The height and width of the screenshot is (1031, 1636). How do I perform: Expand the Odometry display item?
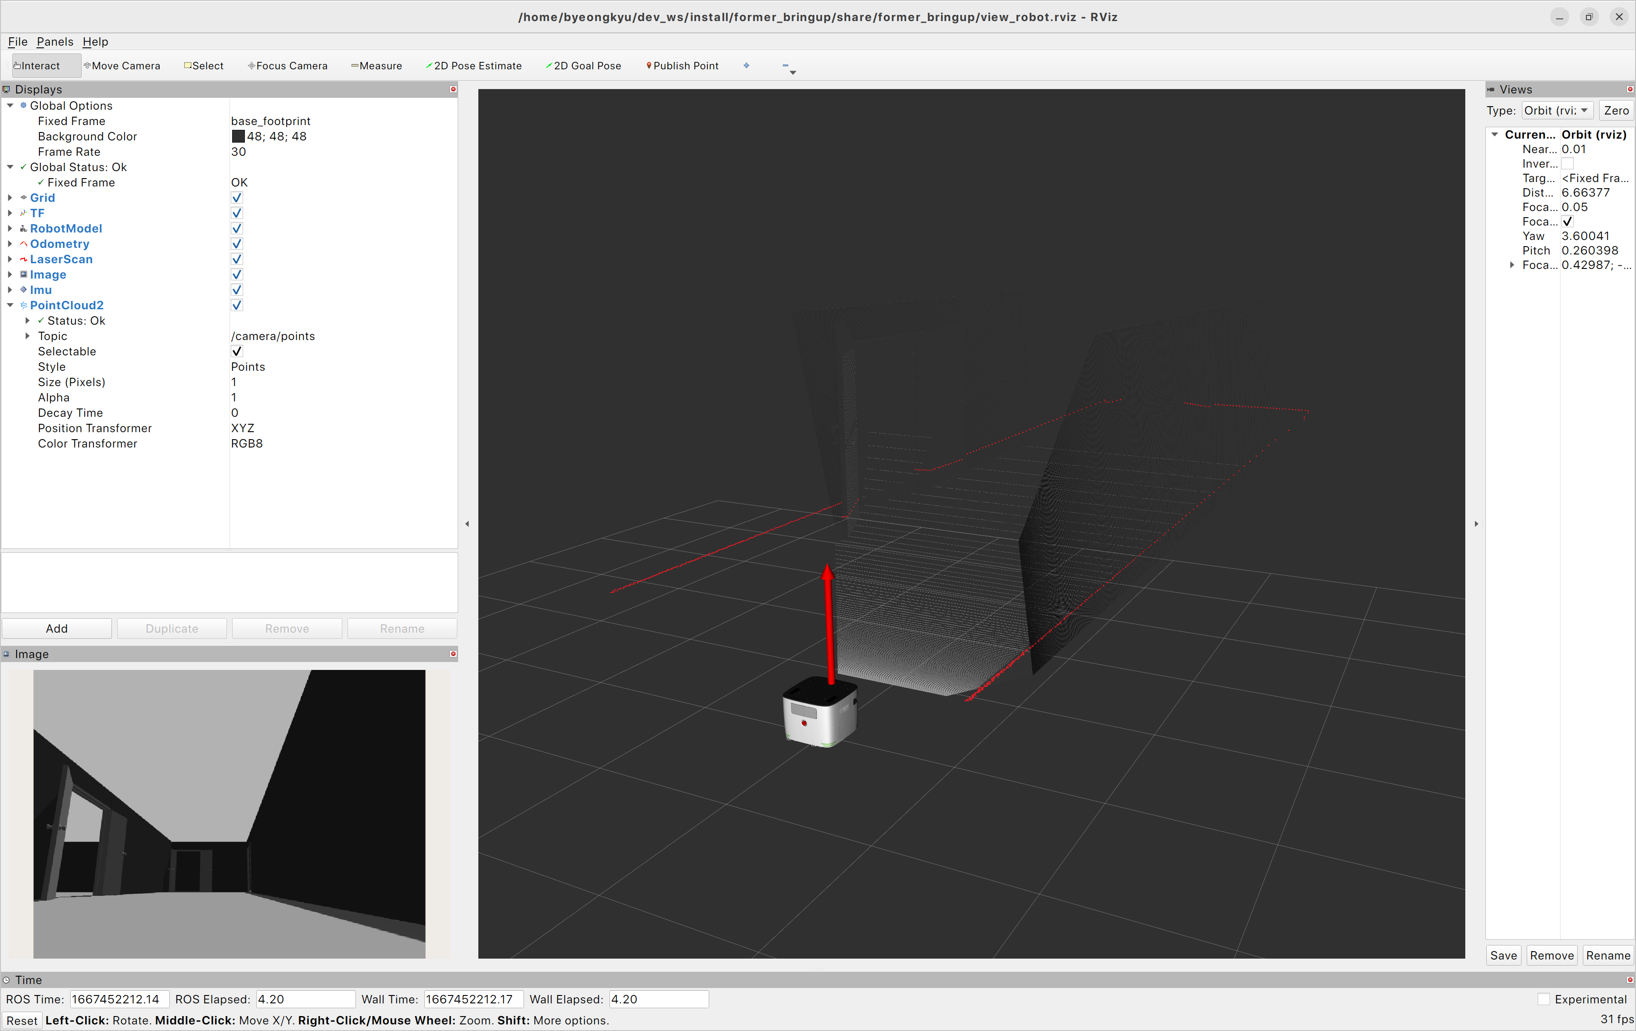coord(10,244)
